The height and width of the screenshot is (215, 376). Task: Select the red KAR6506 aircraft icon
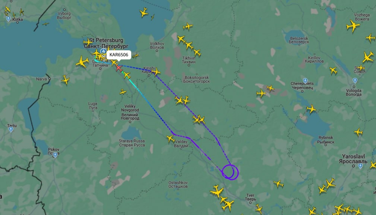click(x=119, y=68)
